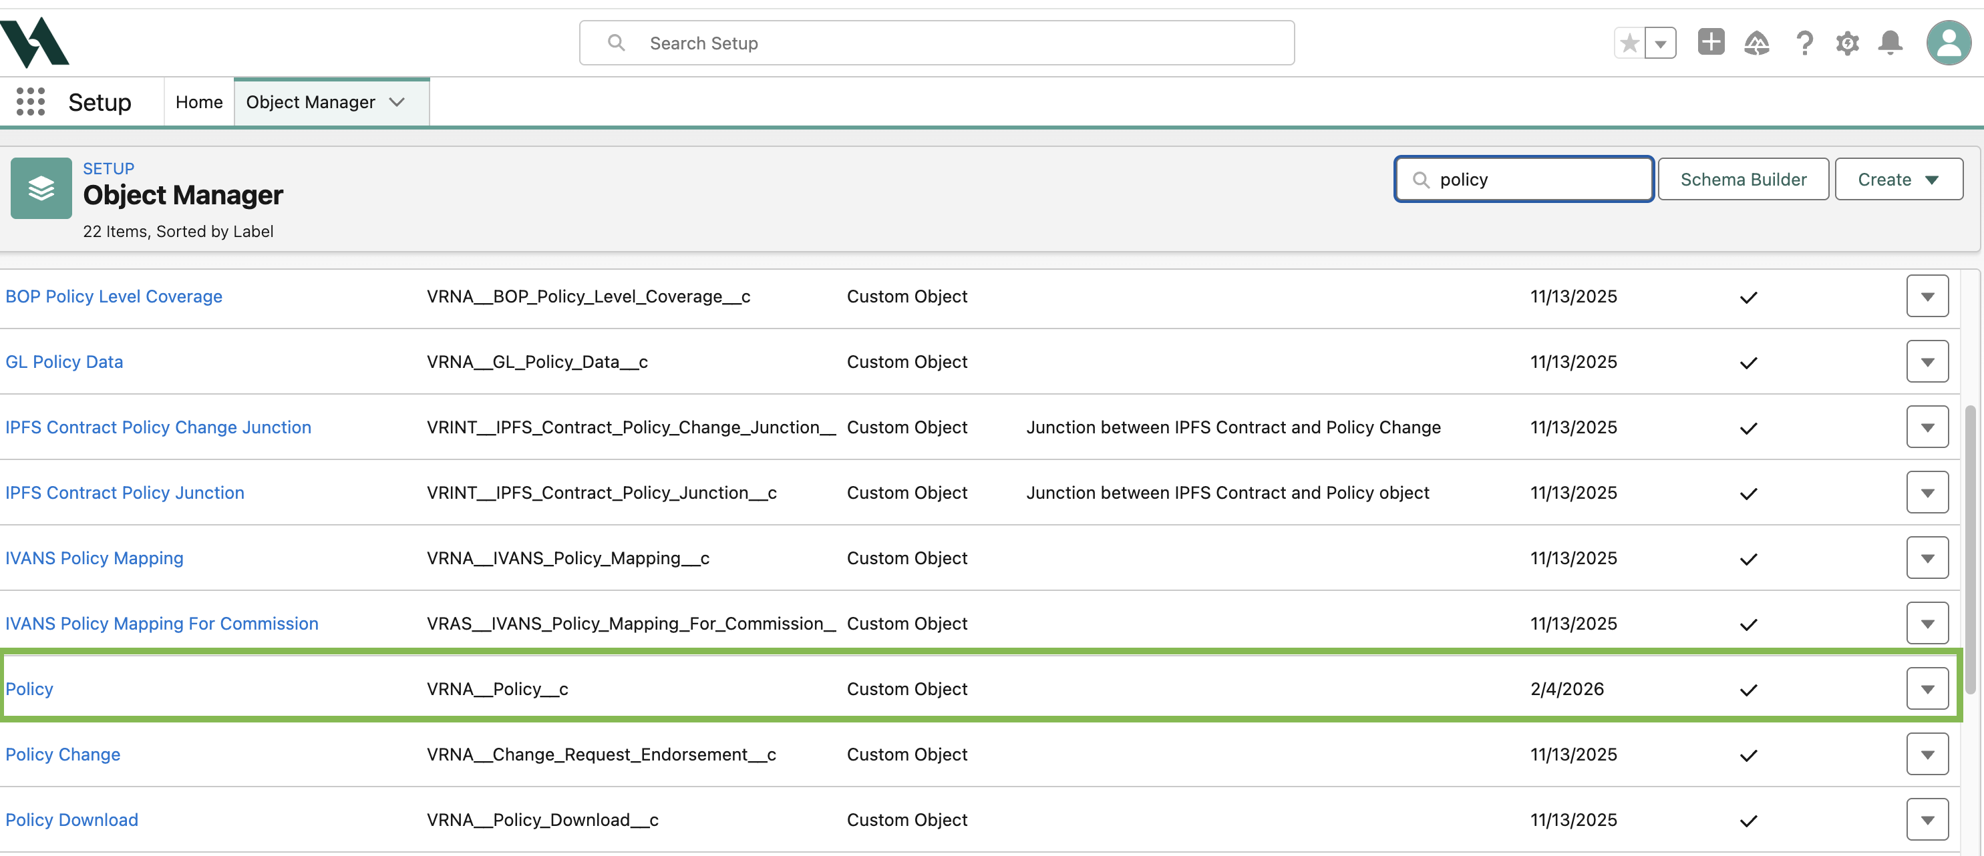Image resolution: width=1984 pixels, height=856 pixels.
Task: Open the favorites list dropdown arrow
Action: tap(1661, 43)
